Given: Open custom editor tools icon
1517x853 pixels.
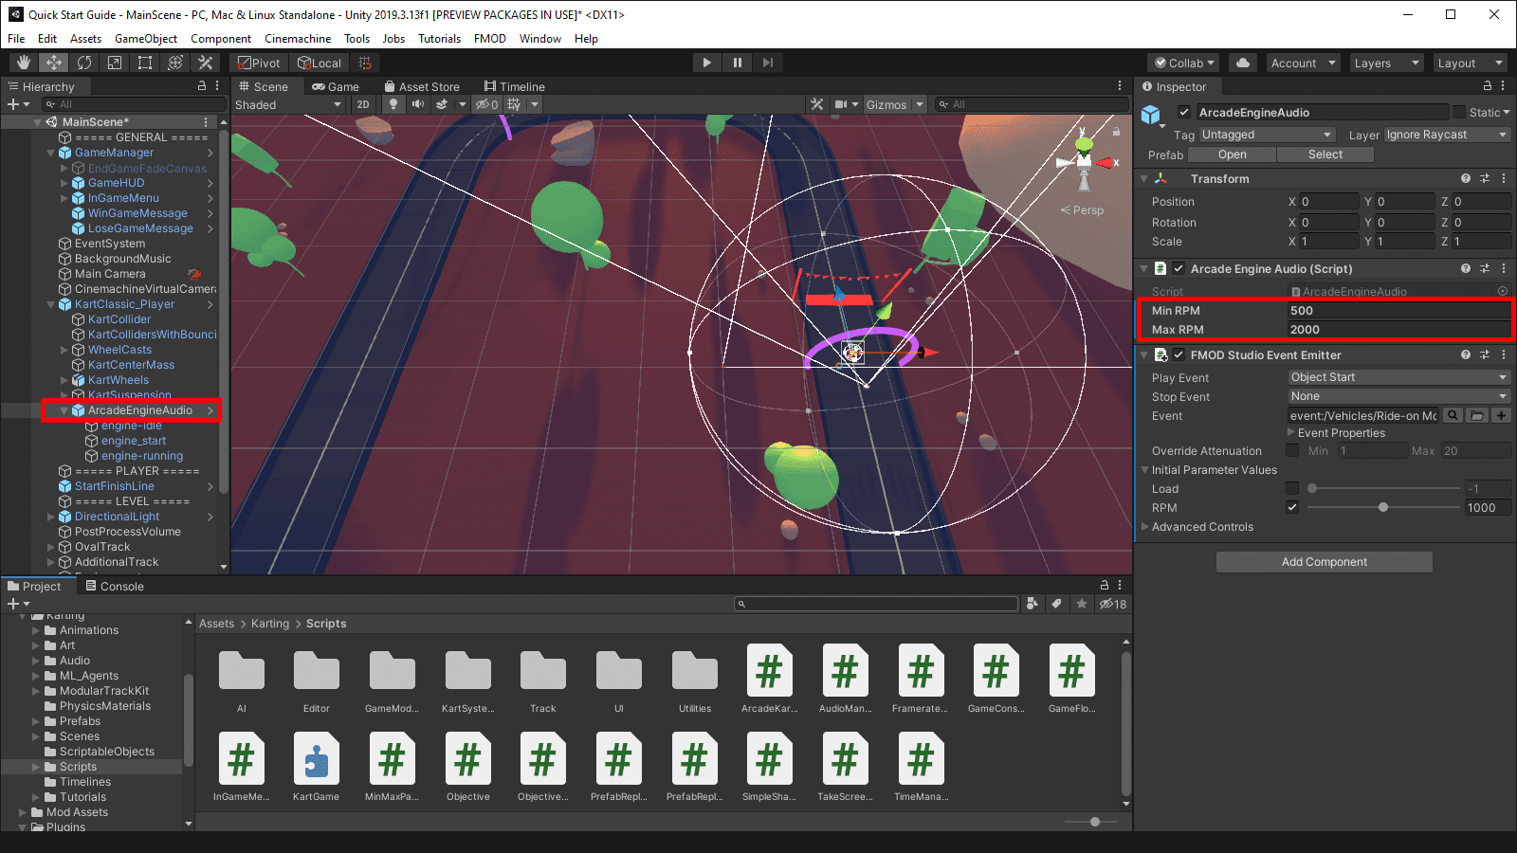Looking at the screenshot, I should click(x=206, y=63).
